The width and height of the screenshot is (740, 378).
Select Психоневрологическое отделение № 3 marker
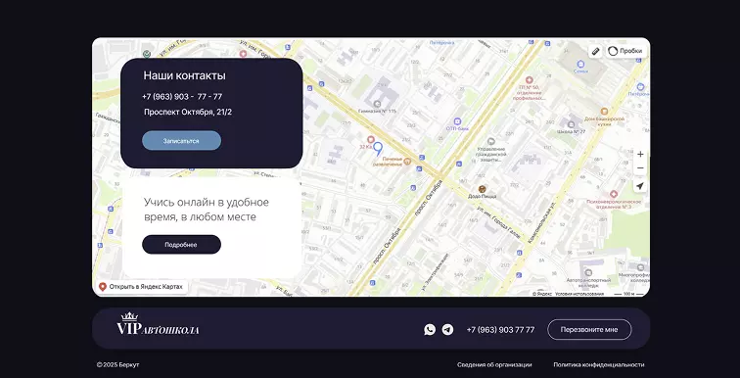click(x=614, y=194)
